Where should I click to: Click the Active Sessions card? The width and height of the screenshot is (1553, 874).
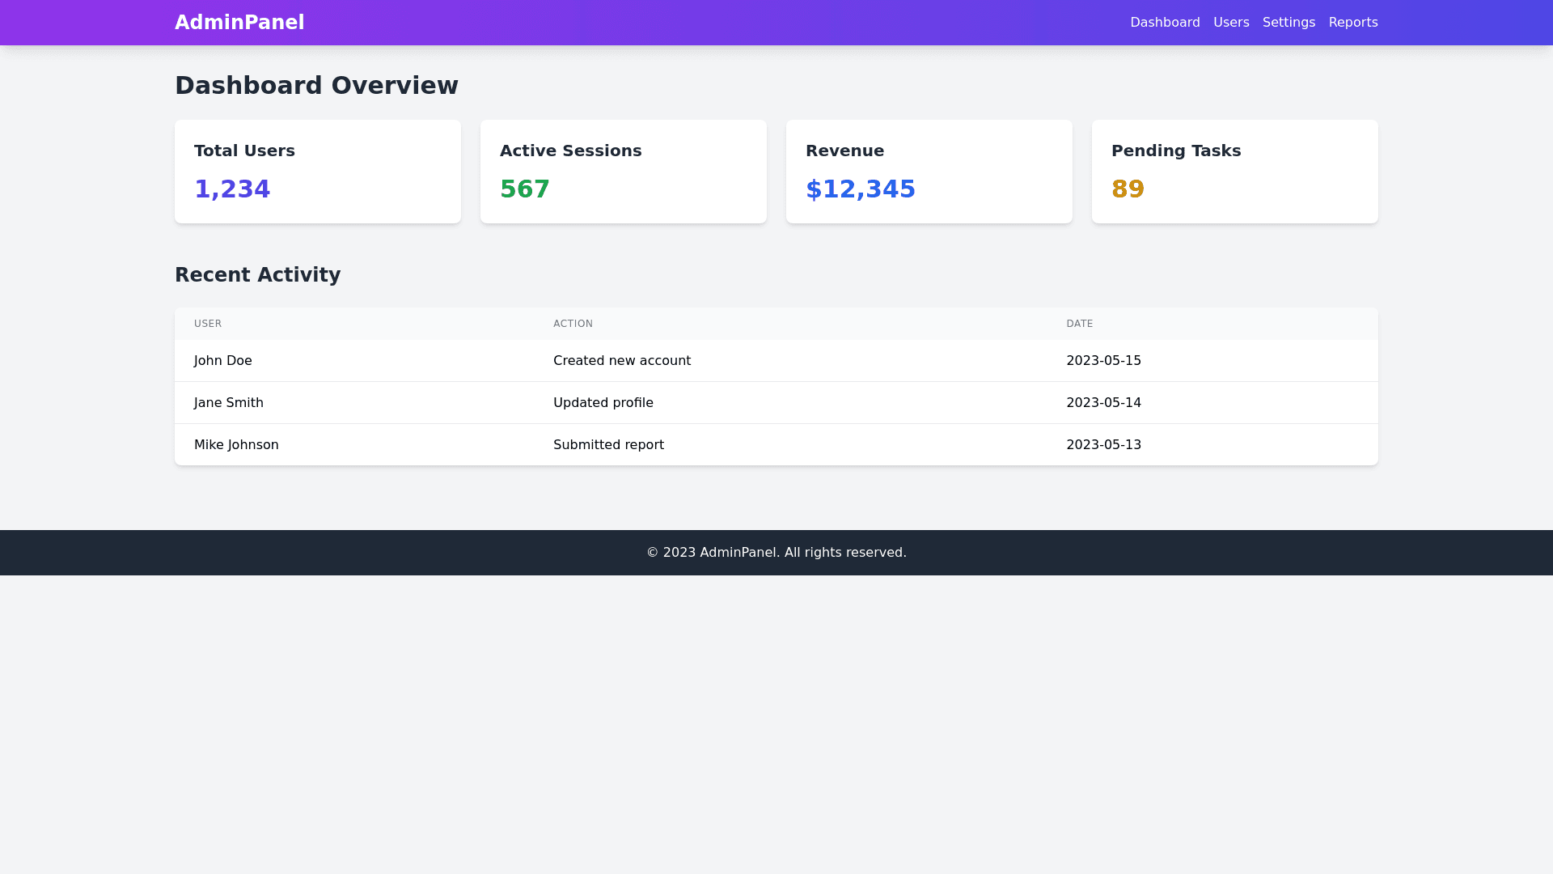(x=623, y=172)
